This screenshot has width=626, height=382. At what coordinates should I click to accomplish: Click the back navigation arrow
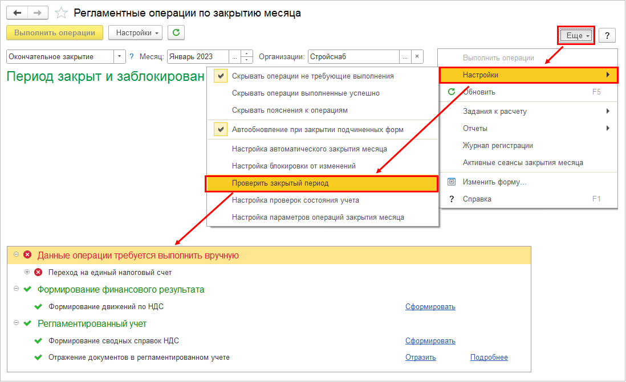tap(17, 13)
